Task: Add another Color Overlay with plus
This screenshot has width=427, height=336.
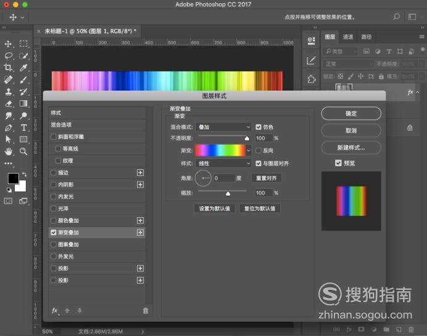Action: point(140,220)
